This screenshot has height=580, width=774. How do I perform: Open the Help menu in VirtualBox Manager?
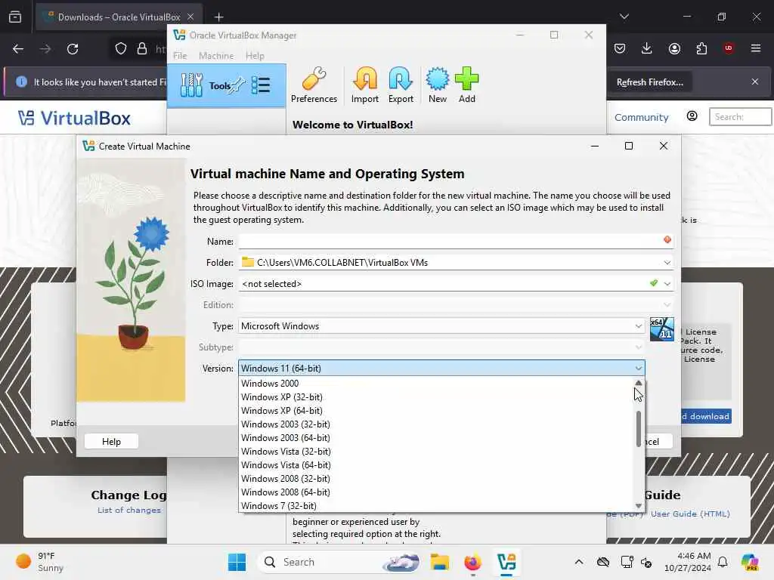255,56
